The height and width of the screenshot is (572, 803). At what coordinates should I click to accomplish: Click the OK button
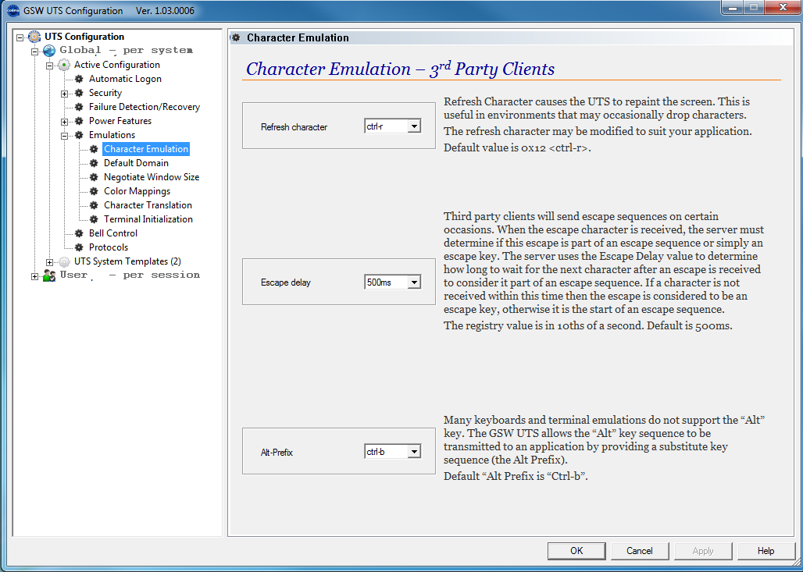tap(576, 550)
